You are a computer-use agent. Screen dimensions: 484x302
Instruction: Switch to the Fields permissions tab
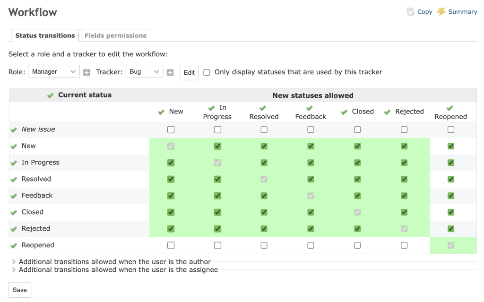click(115, 35)
